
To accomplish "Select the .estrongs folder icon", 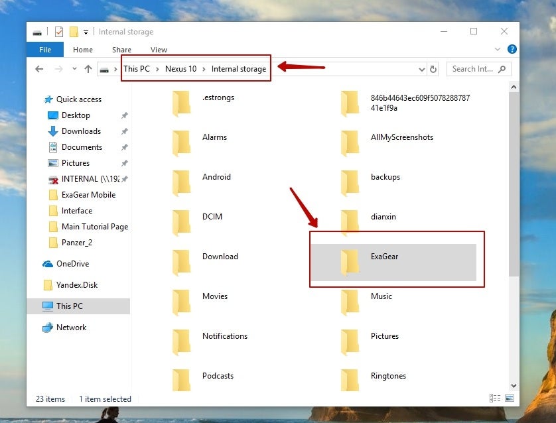I will (x=182, y=103).
